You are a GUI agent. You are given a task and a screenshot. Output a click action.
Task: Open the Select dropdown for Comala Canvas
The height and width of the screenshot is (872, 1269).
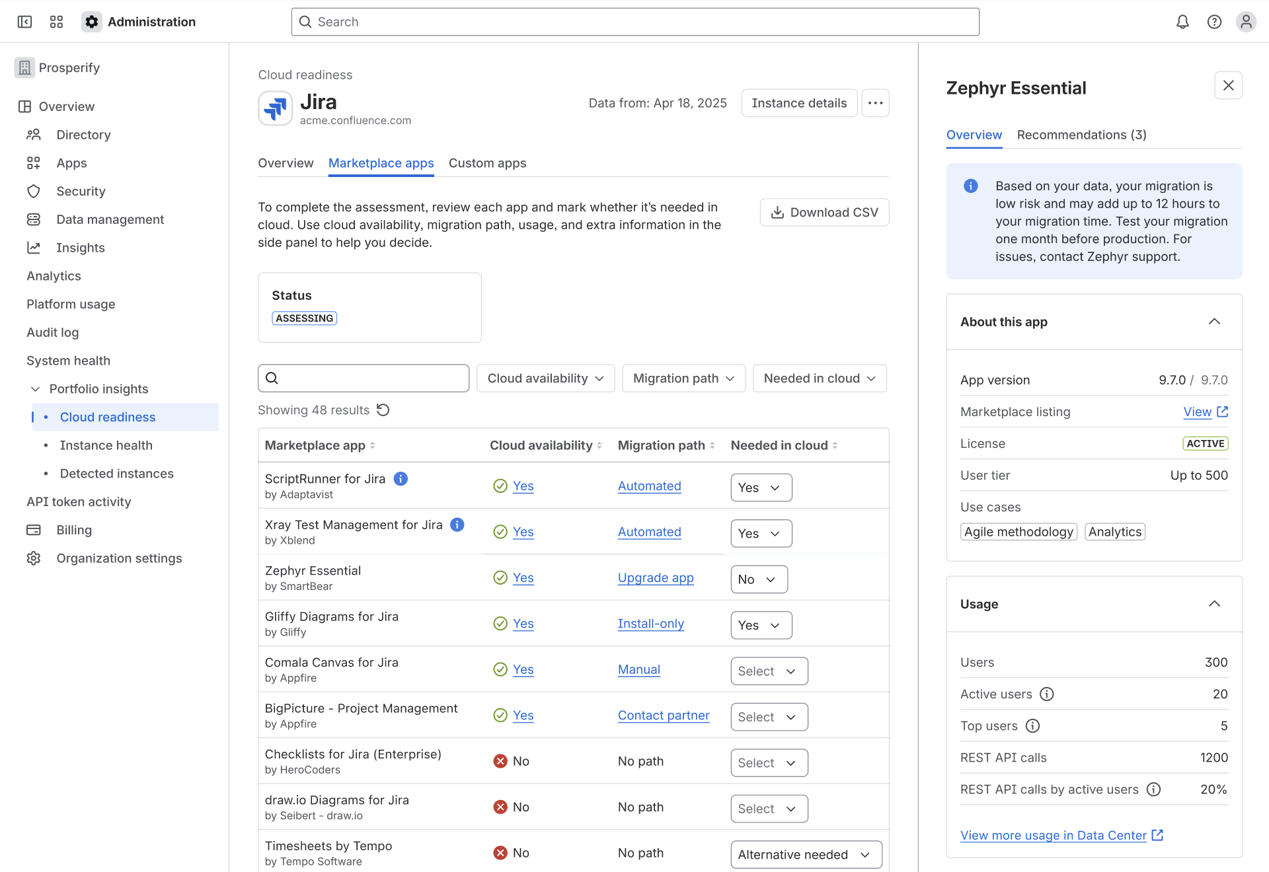[x=769, y=671]
